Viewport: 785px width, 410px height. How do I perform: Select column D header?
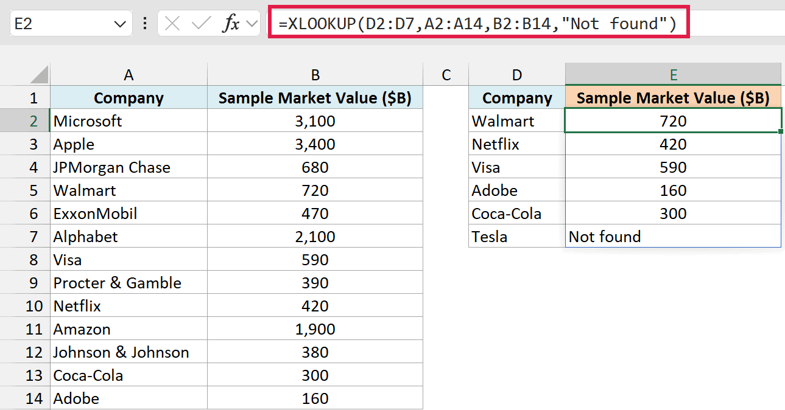click(x=516, y=75)
